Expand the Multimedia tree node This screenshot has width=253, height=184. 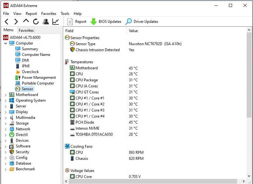pos(6,118)
